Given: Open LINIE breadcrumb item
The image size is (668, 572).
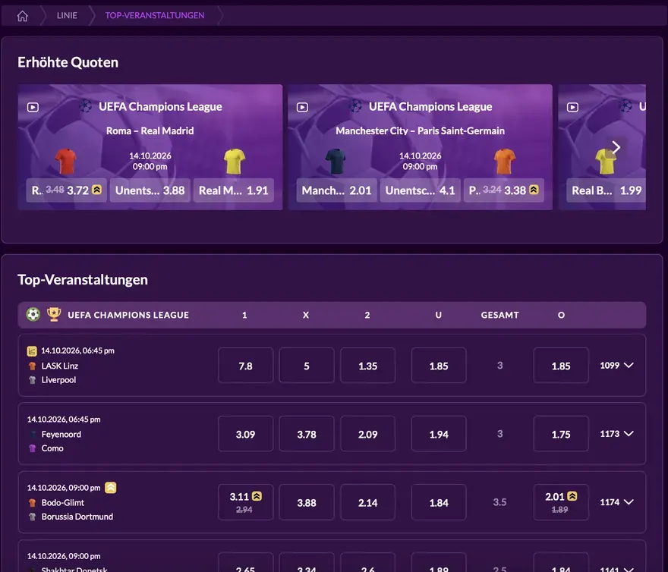Looking at the screenshot, I should (x=68, y=16).
